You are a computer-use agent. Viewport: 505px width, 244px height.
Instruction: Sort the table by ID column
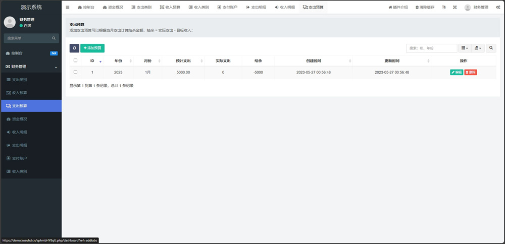pyautogui.click(x=92, y=61)
